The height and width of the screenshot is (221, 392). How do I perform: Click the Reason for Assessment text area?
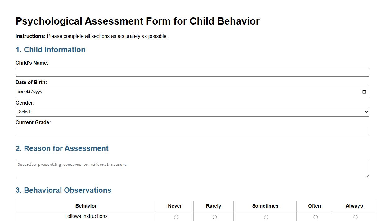tap(192, 169)
